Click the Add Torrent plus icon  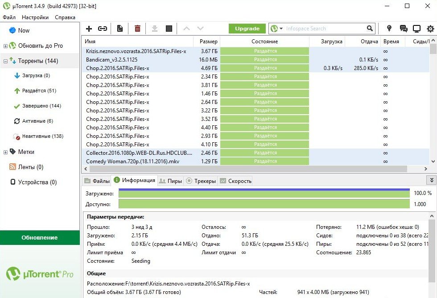[89, 29]
